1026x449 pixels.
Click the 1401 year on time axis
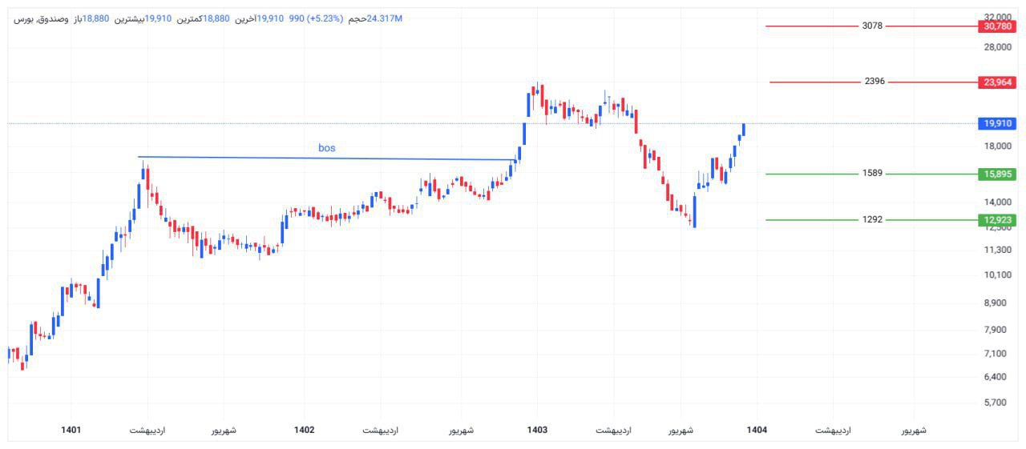(x=71, y=431)
